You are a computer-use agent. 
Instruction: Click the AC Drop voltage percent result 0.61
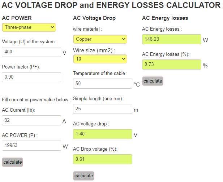click(x=103, y=159)
